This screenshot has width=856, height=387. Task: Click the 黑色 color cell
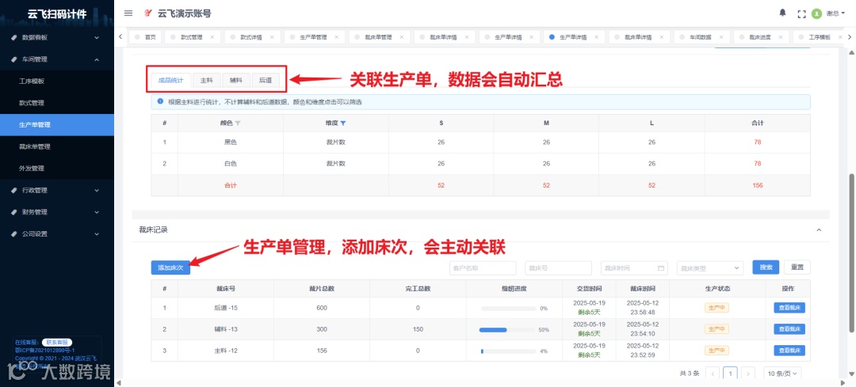point(231,142)
